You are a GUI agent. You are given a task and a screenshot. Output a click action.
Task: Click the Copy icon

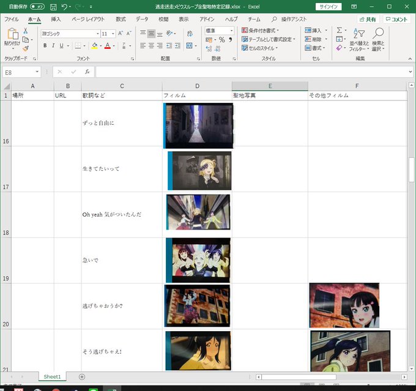26,40
